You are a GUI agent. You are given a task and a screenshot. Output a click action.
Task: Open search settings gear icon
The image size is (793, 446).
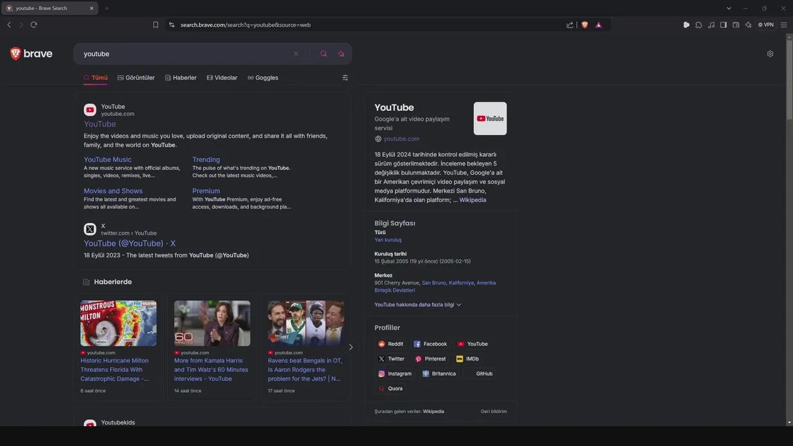(770, 54)
